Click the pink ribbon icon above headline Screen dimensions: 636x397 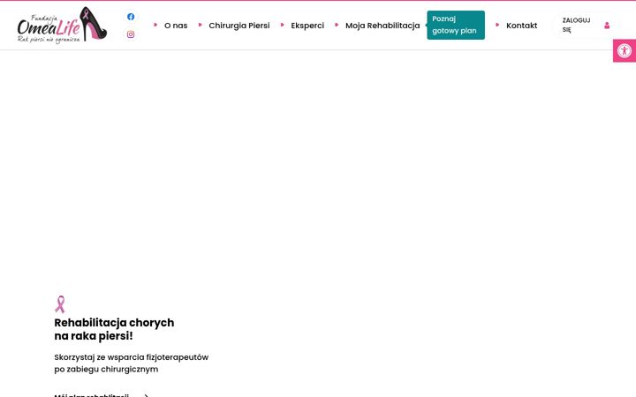coord(60,304)
